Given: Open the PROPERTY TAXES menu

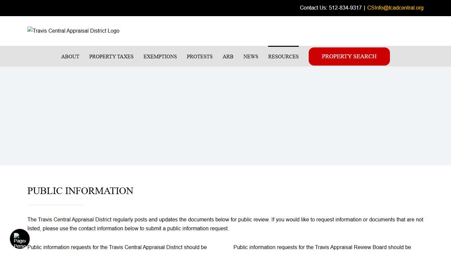Looking at the screenshot, I should click(x=111, y=56).
